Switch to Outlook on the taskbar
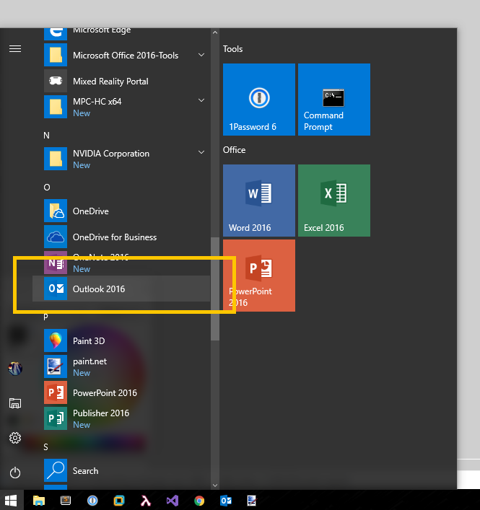480x510 pixels. click(x=226, y=500)
